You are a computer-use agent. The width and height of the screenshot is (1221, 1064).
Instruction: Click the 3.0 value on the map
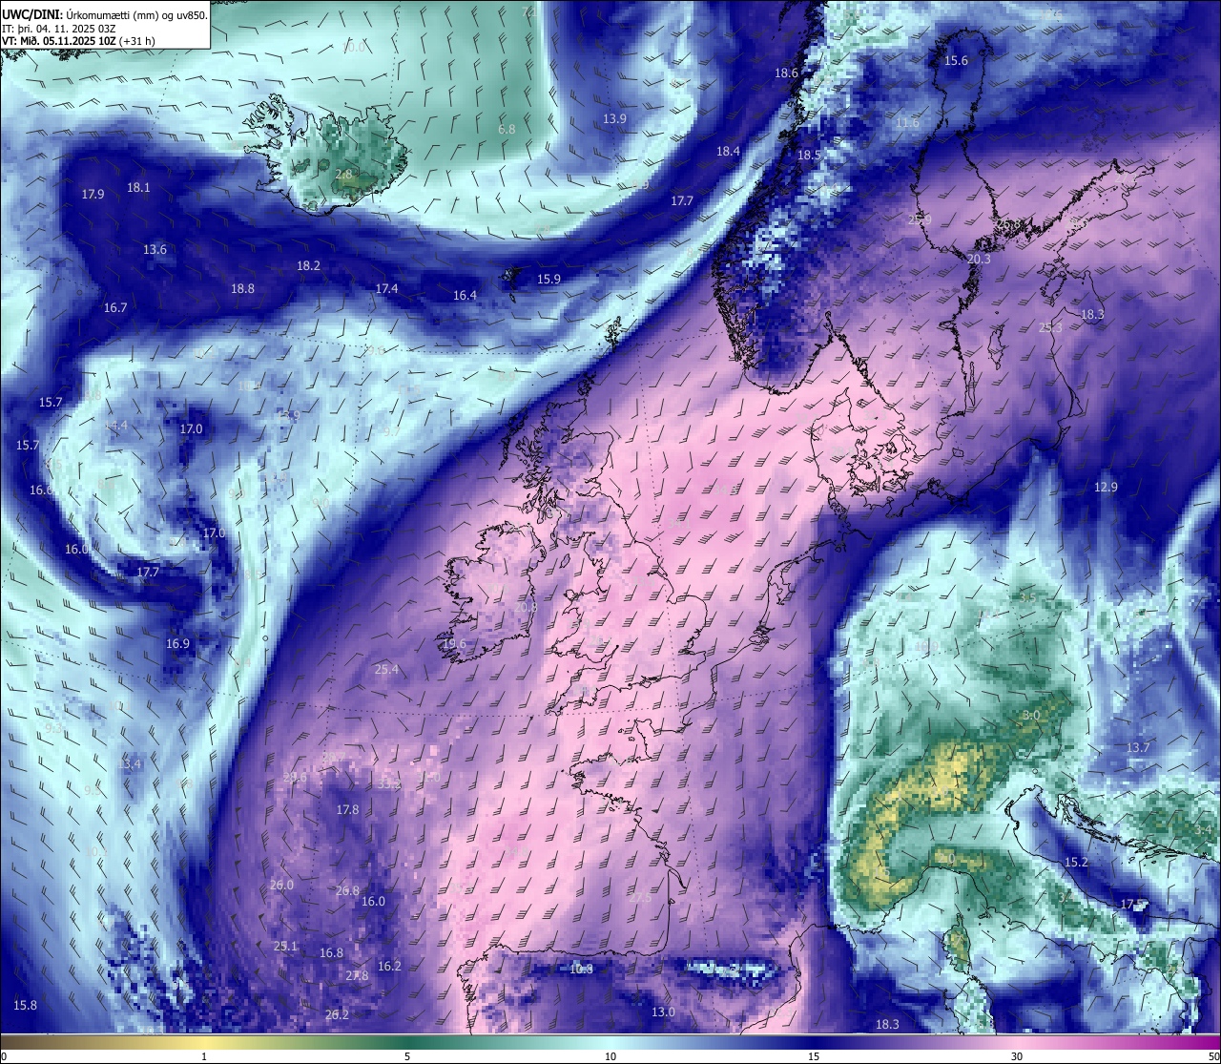(1031, 716)
